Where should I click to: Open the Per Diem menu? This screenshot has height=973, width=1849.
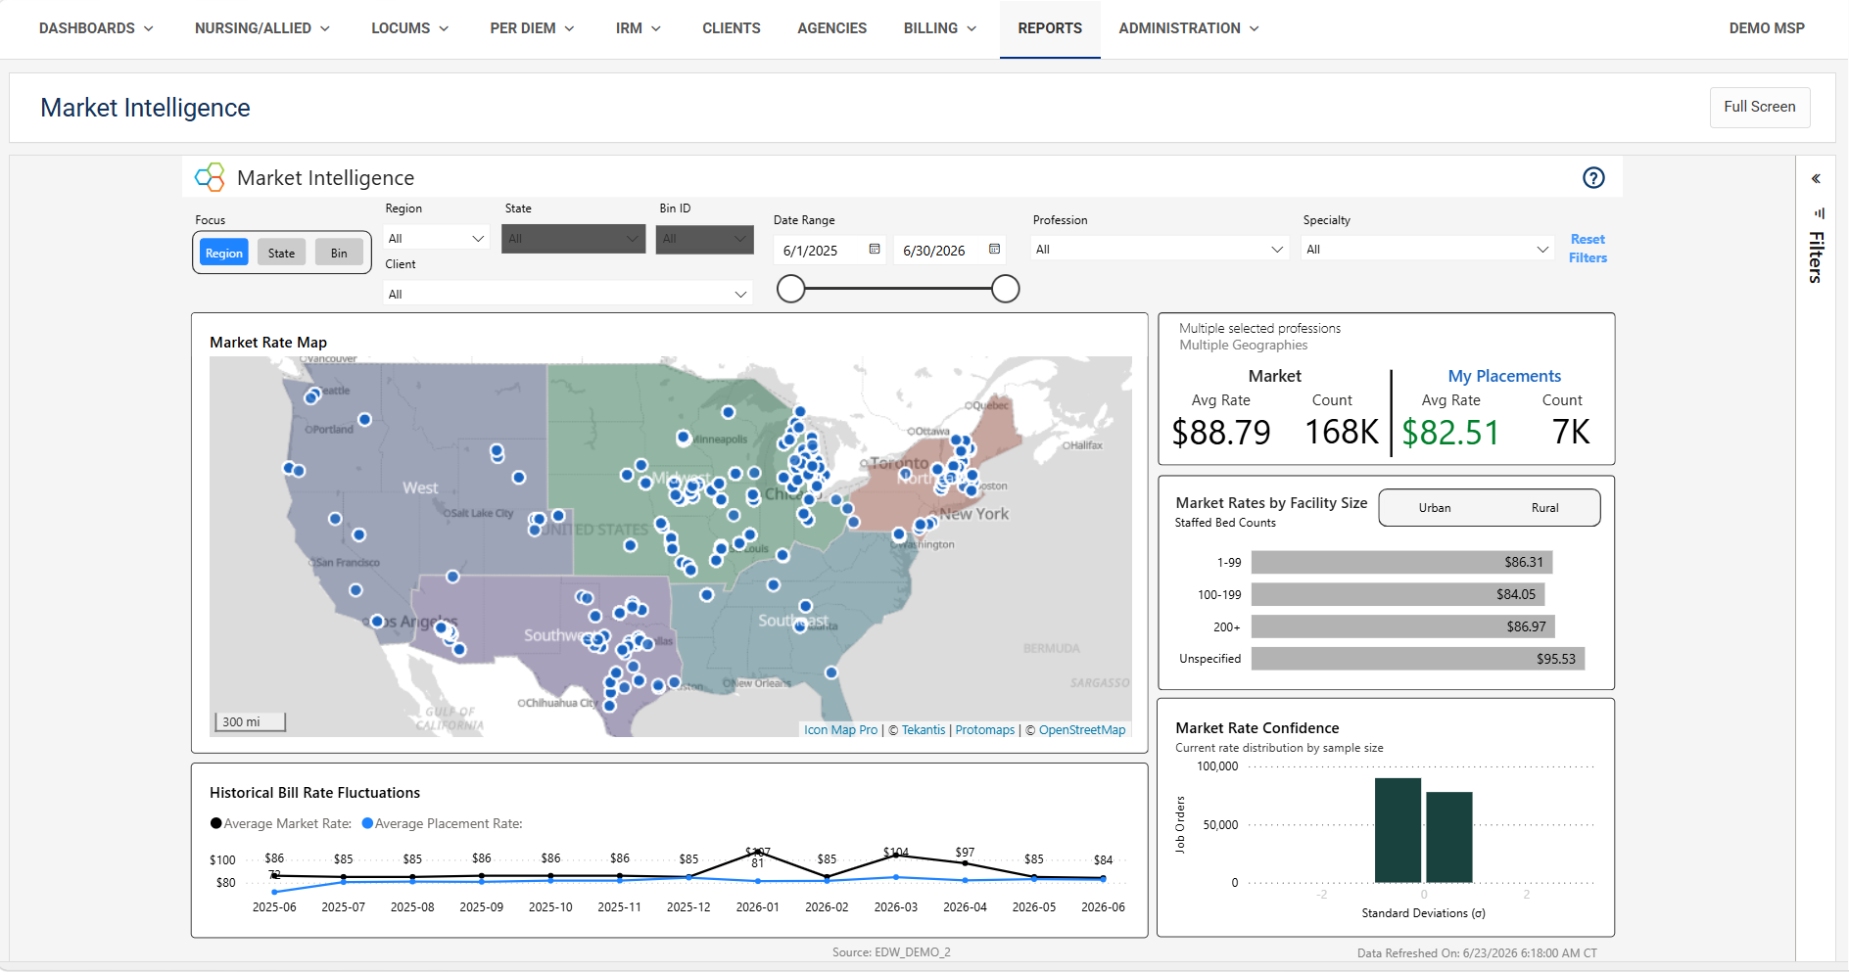tap(533, 28)
